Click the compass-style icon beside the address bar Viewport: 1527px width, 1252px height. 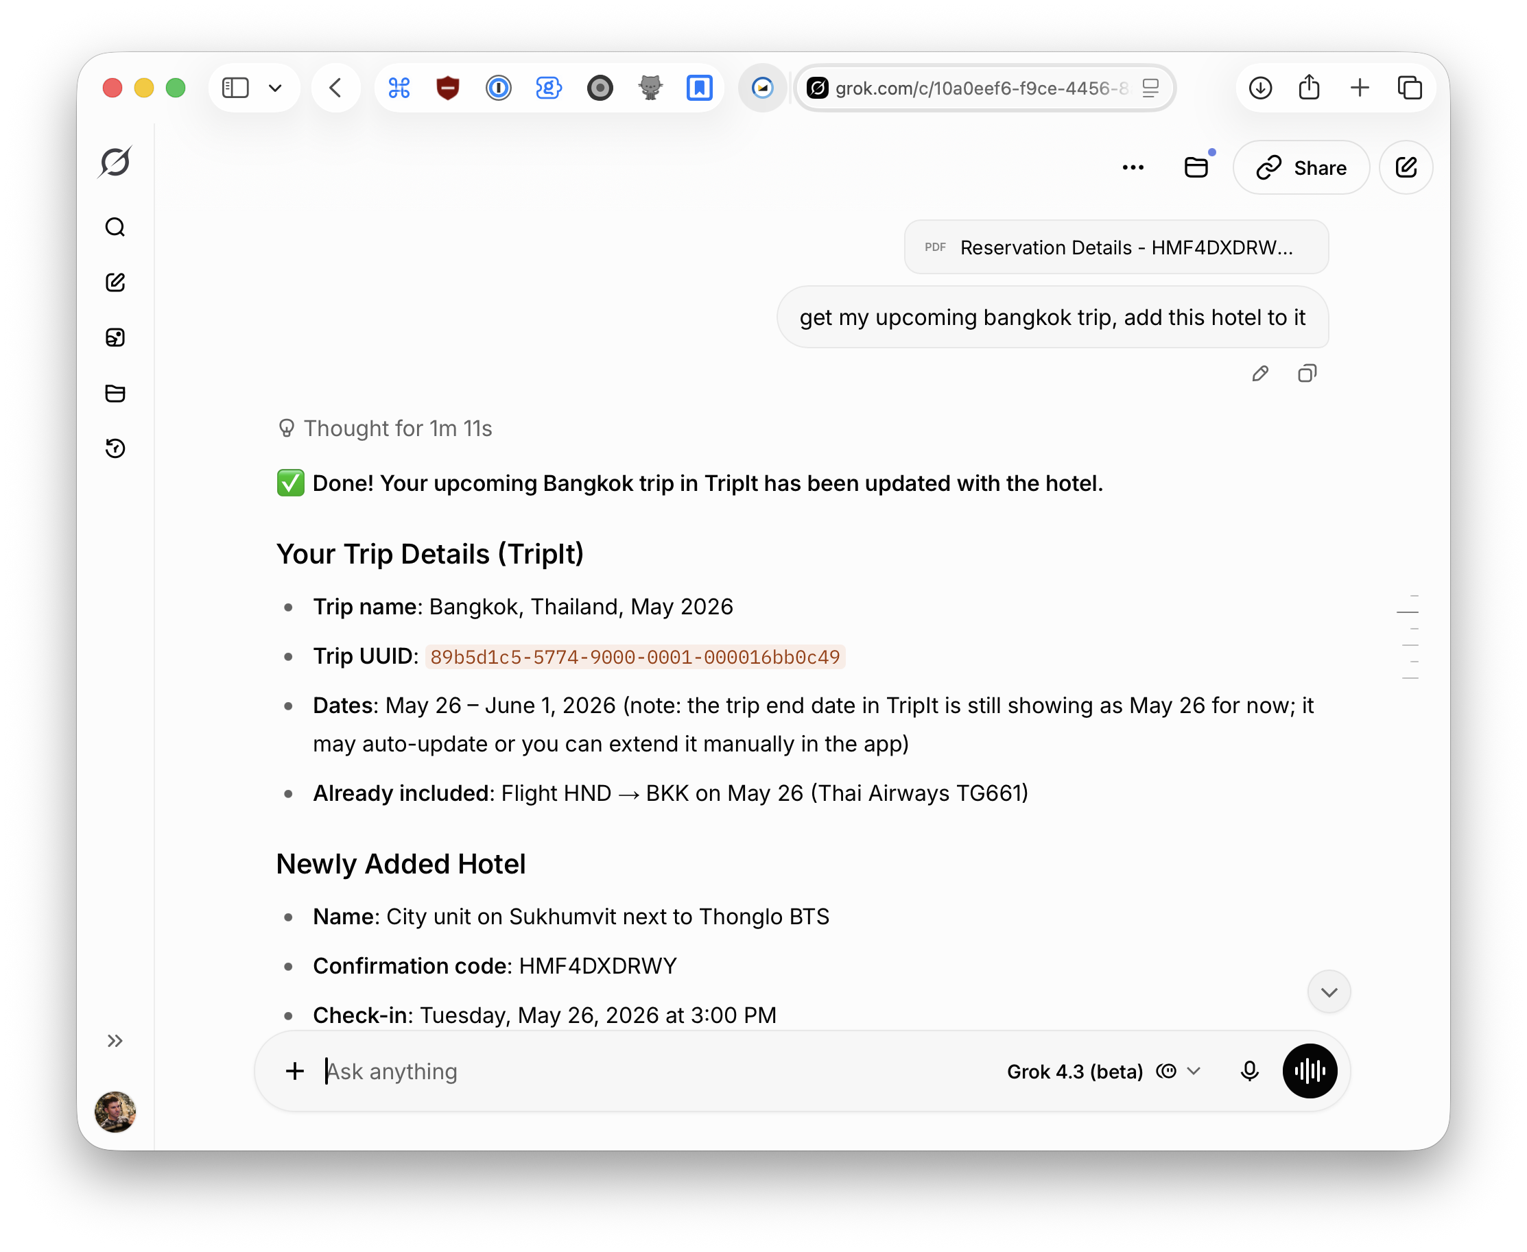pos(763,88)
